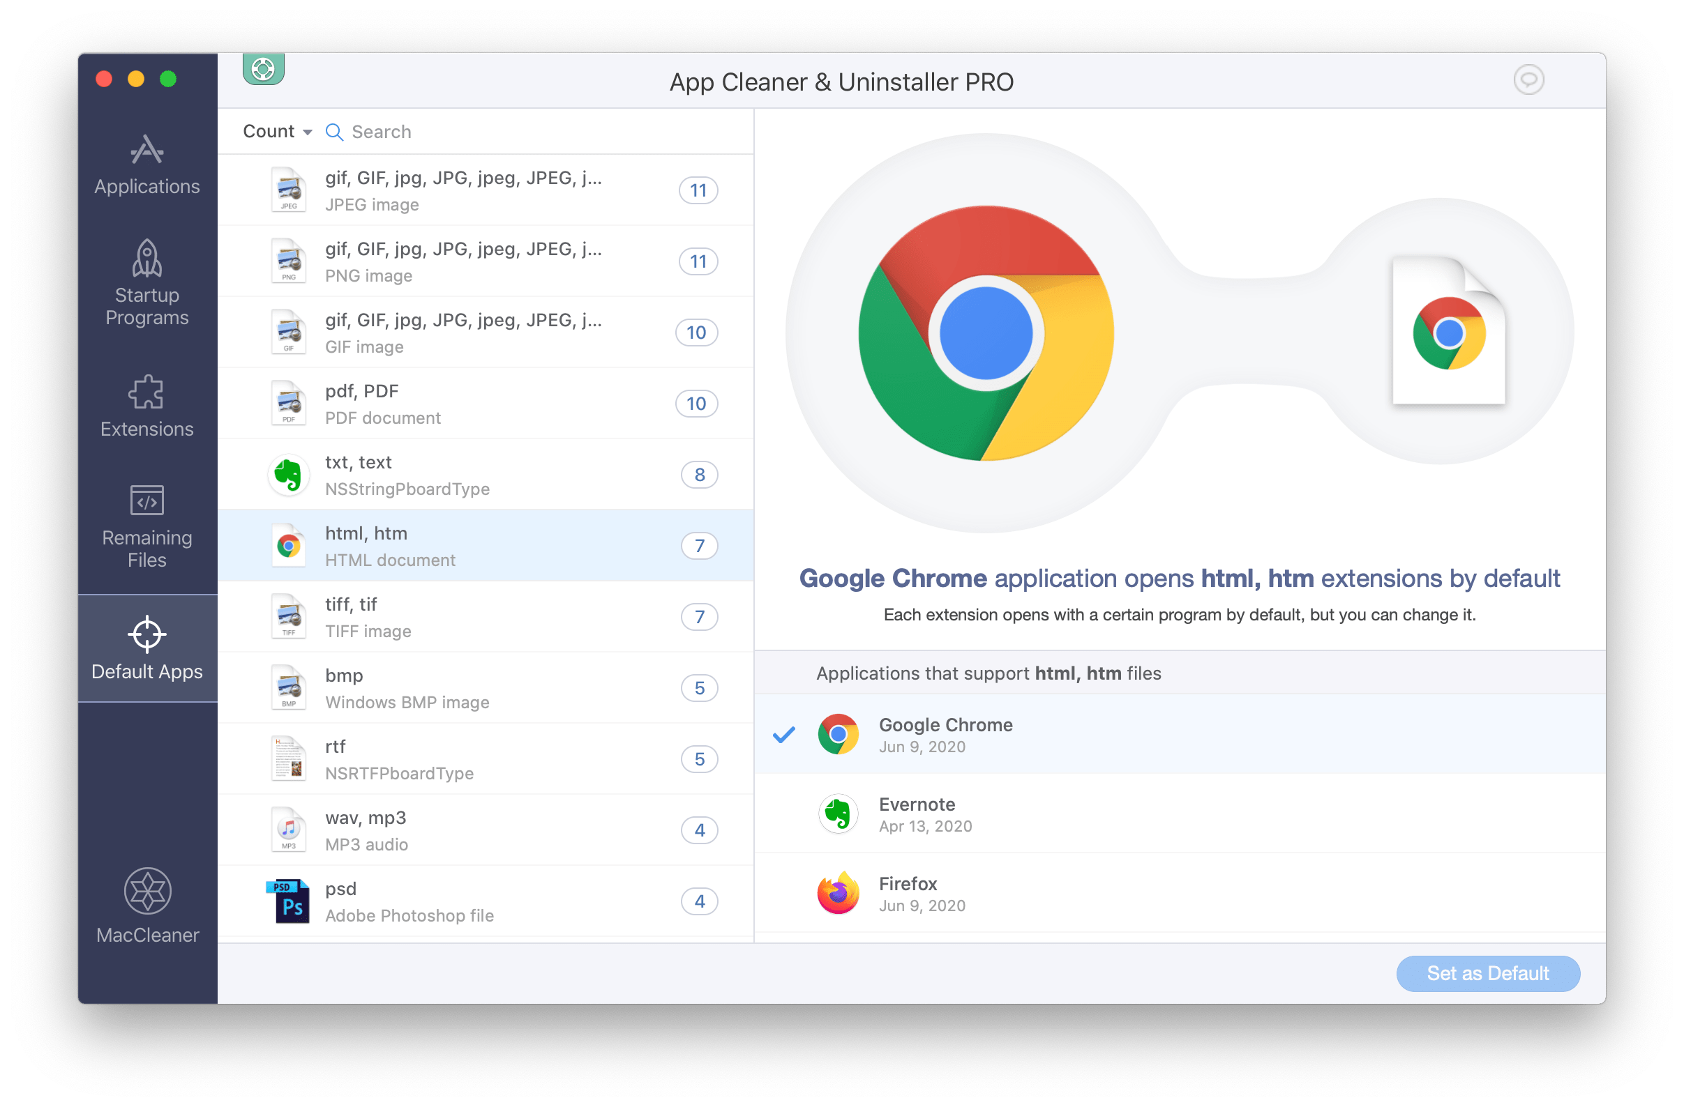Select the MP3 audio row
This screenshot has width=1684, height=1107.
pyautogui.click(x=486, y=830)
